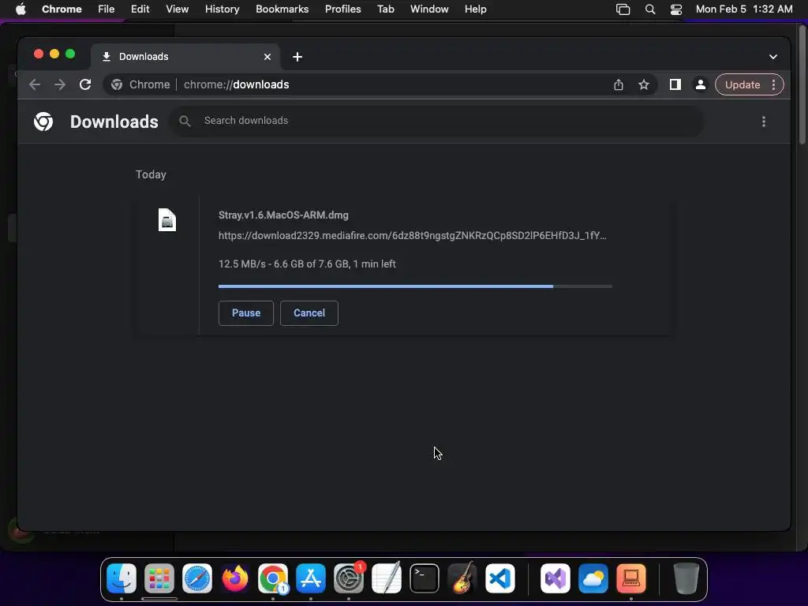Open the Profiles menu
Screen dimensions: 808x606
(343, 9)
